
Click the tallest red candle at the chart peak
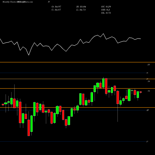[x=106, y=86]
